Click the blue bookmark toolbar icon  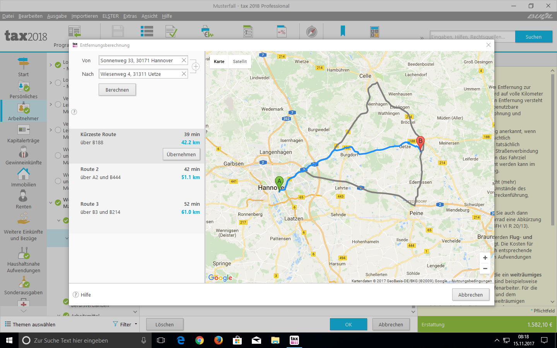coord(343,31)
